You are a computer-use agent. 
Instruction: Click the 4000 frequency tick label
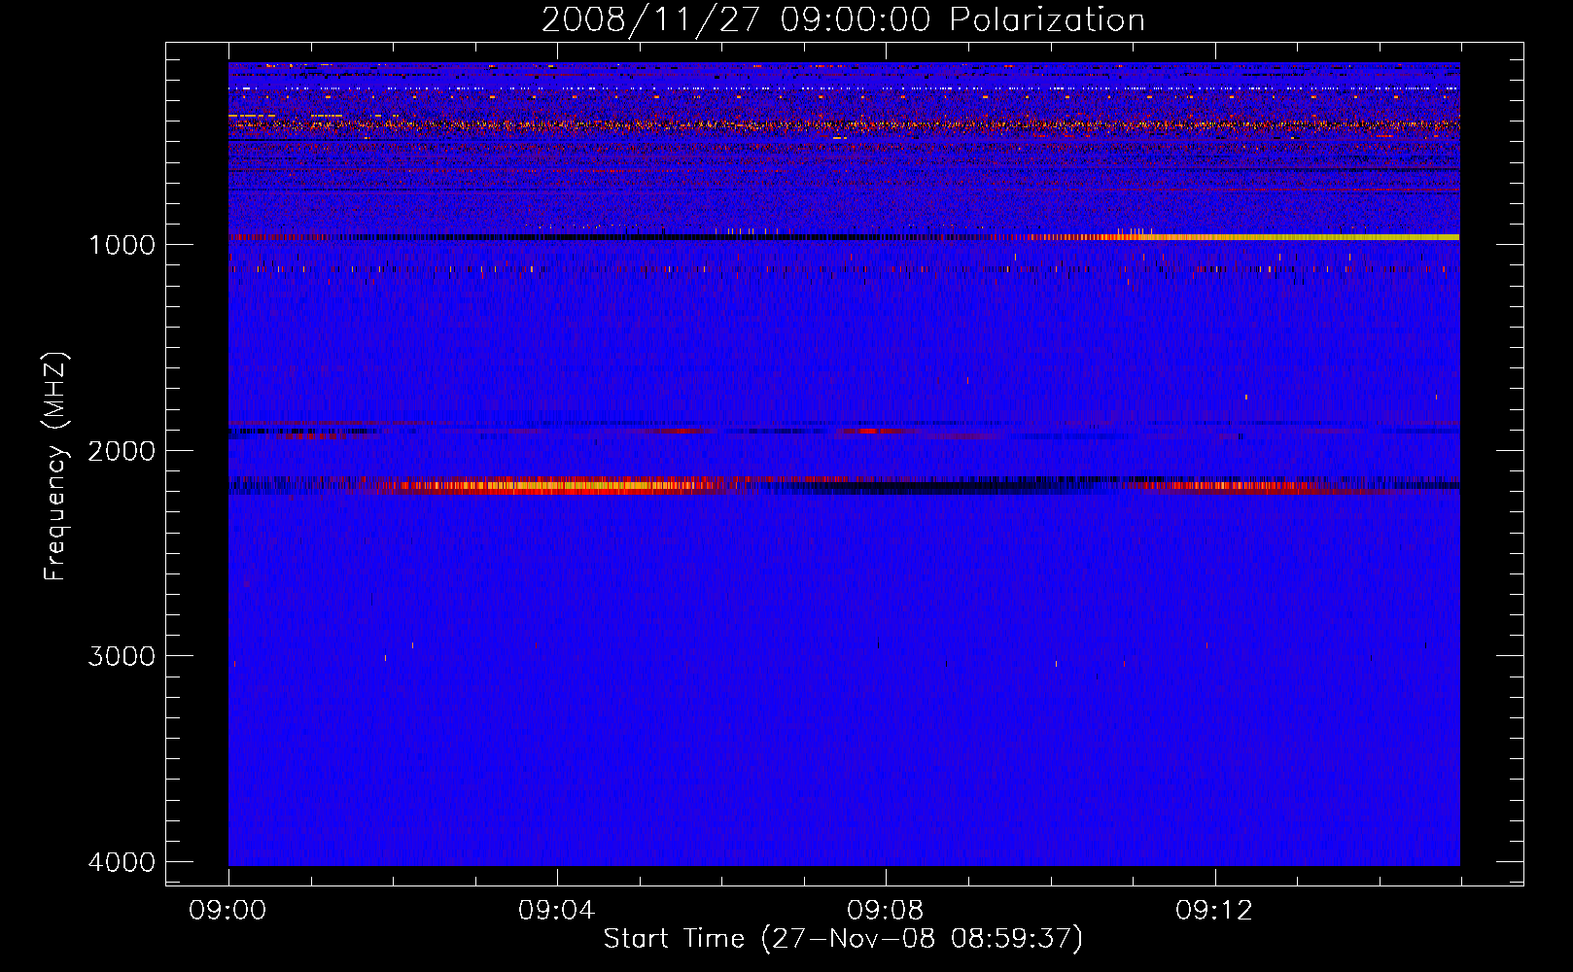tap(122, 862)
